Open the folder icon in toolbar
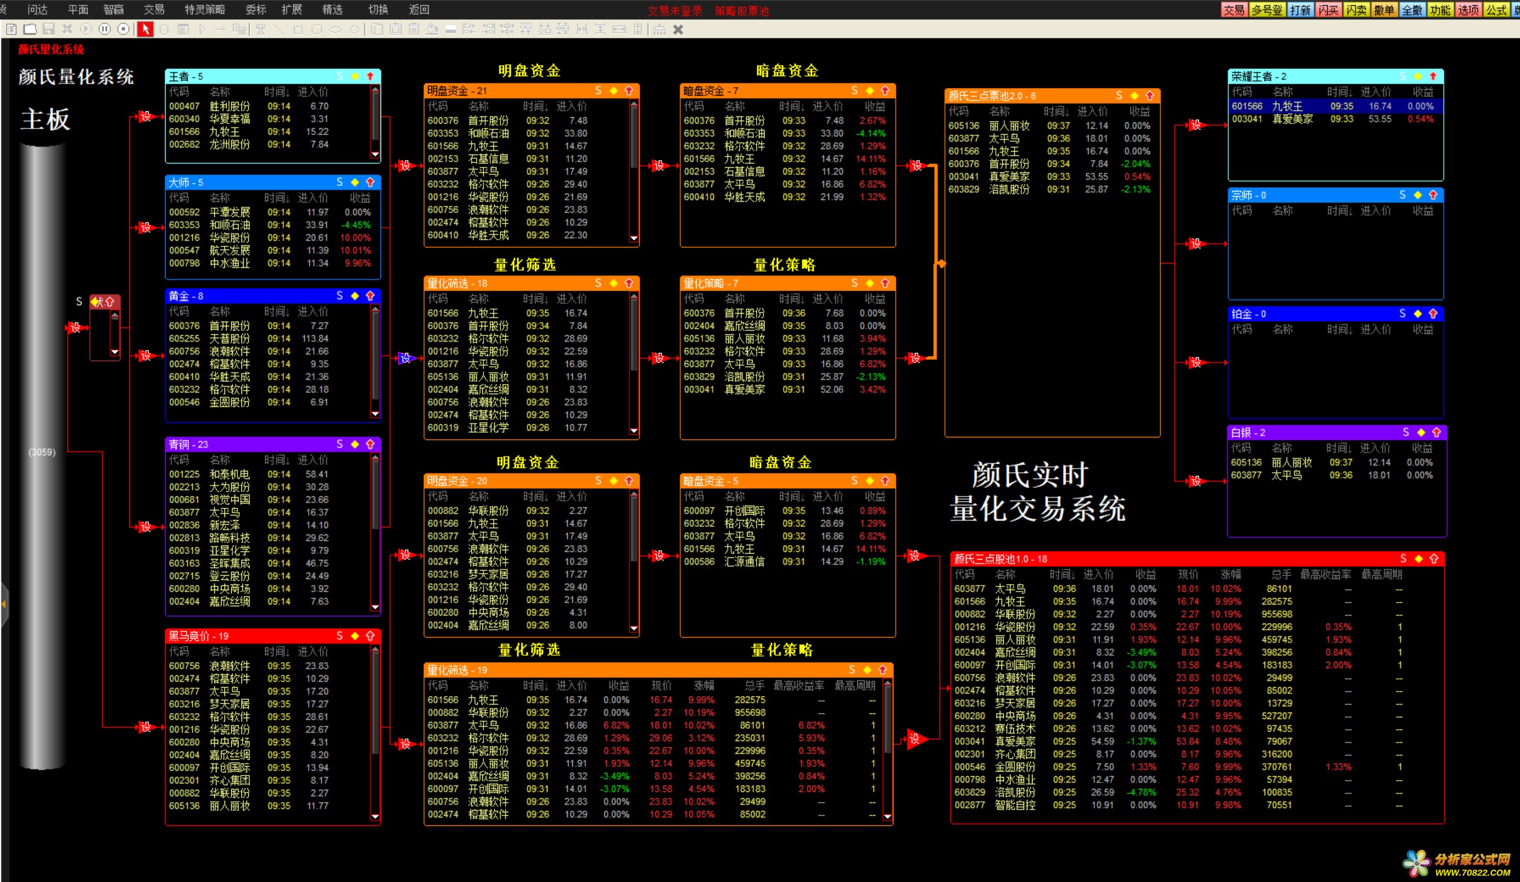The height and width of the screenshot is (882, 1520). [x=30, y=29]
